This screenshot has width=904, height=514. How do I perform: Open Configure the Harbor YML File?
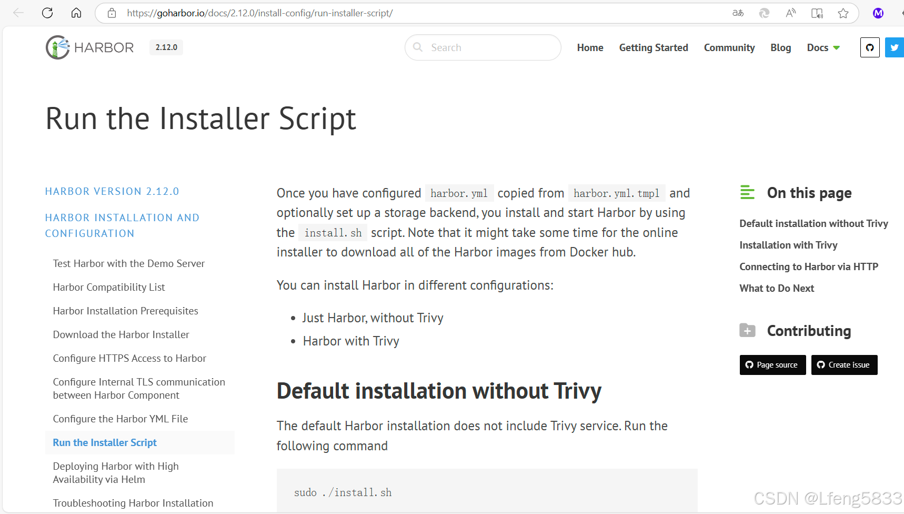pyautogui.click(x=120, y=419)
